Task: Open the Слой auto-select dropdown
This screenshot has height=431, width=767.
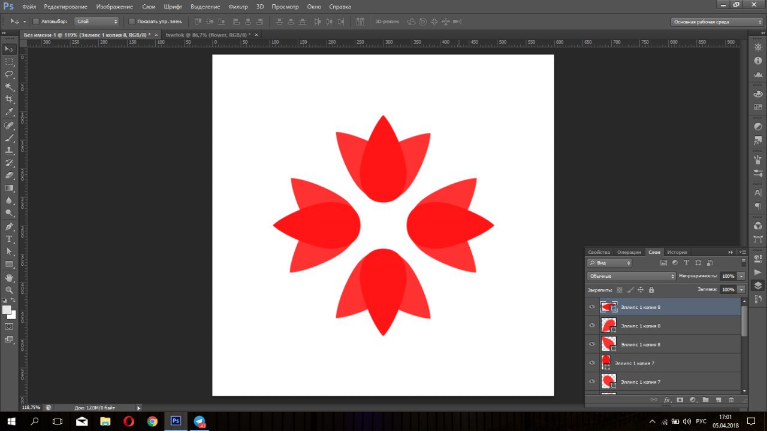Action: [97, 22]
